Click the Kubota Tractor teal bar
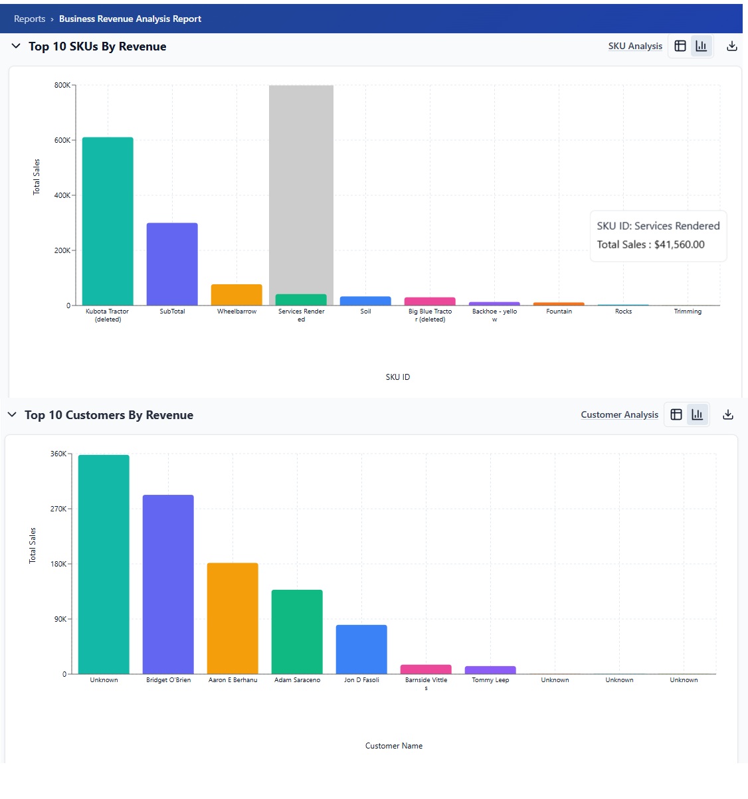748x799 pixels. click(x=108, y=221)
